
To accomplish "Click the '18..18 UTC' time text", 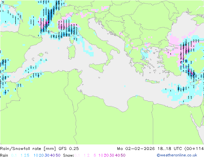I will (170, 149).
